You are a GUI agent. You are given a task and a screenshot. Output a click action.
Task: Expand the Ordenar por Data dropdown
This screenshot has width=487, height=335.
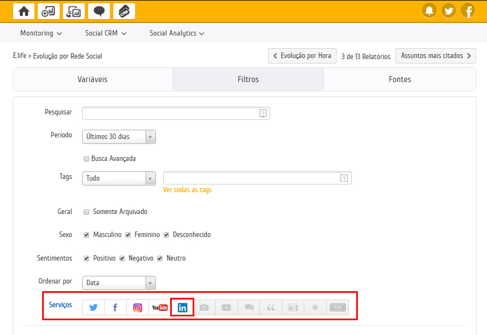119,283
